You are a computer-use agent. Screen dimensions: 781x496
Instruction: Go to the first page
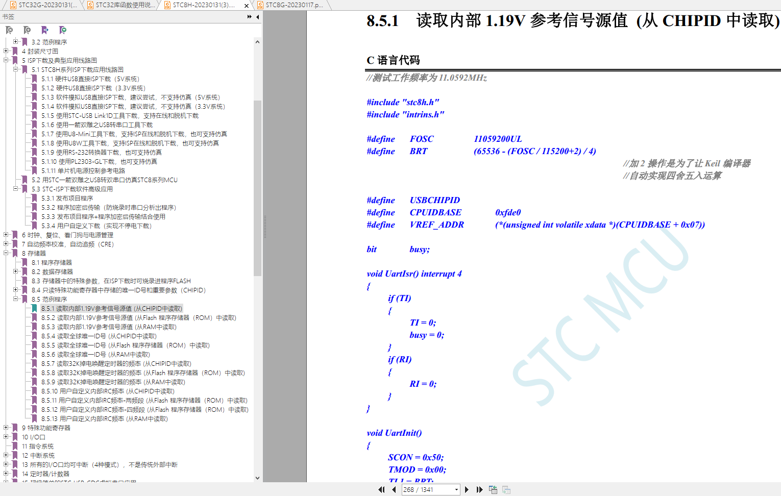[381, 489]
